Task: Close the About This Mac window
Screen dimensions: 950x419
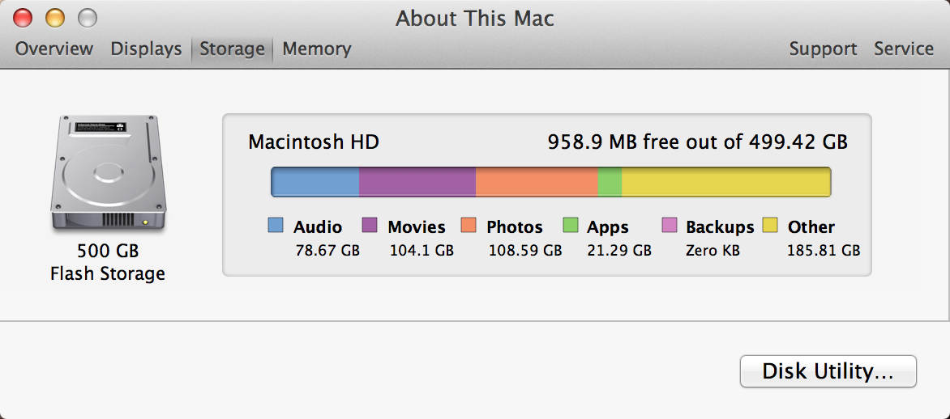Action: pyautogui.click(x=23, y=18)
